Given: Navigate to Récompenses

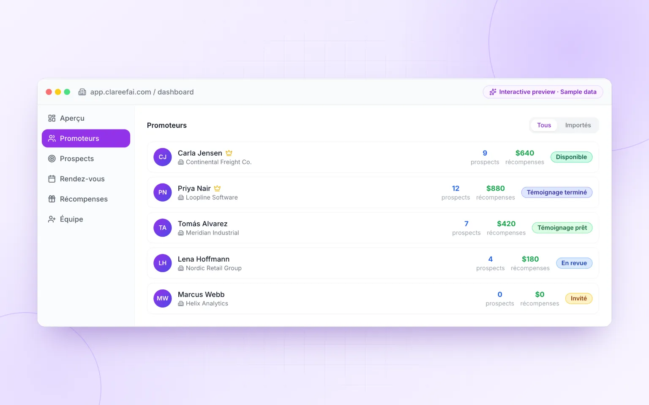Looking at the screenshot, I should (x=86, y=199).
